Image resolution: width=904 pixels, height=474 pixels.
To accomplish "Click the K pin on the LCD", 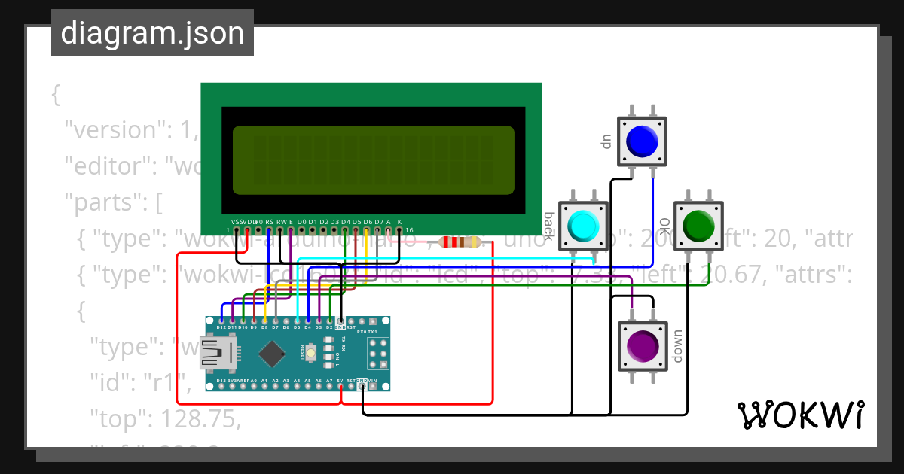I will [x=399, y=229].
